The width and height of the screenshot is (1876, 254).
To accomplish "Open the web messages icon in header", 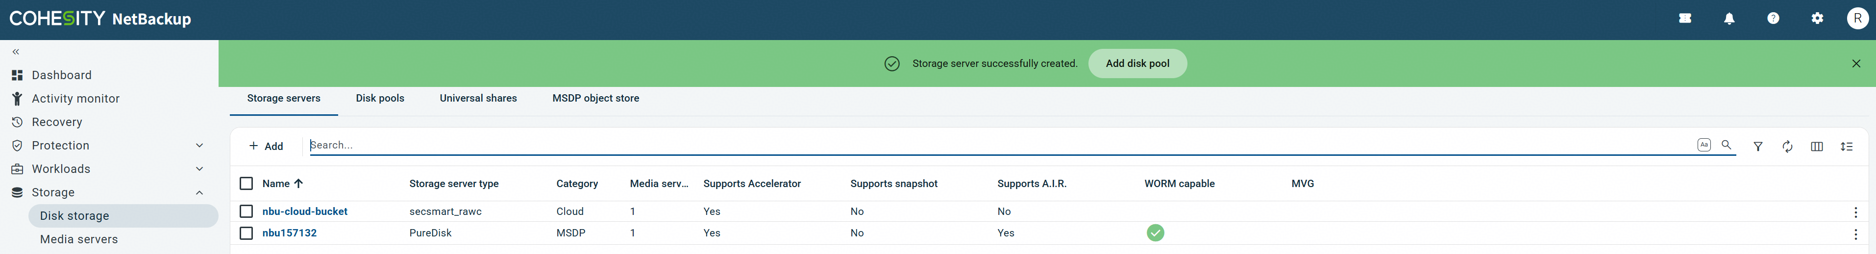I will tap(1685, 19).
